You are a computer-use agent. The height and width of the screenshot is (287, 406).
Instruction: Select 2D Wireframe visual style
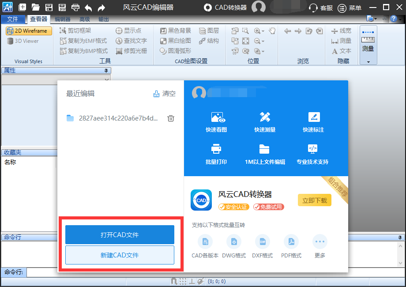point(29,31)
